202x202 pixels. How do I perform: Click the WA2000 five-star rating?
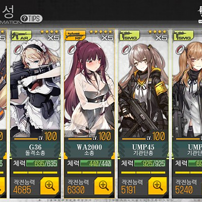click(101, 32)
